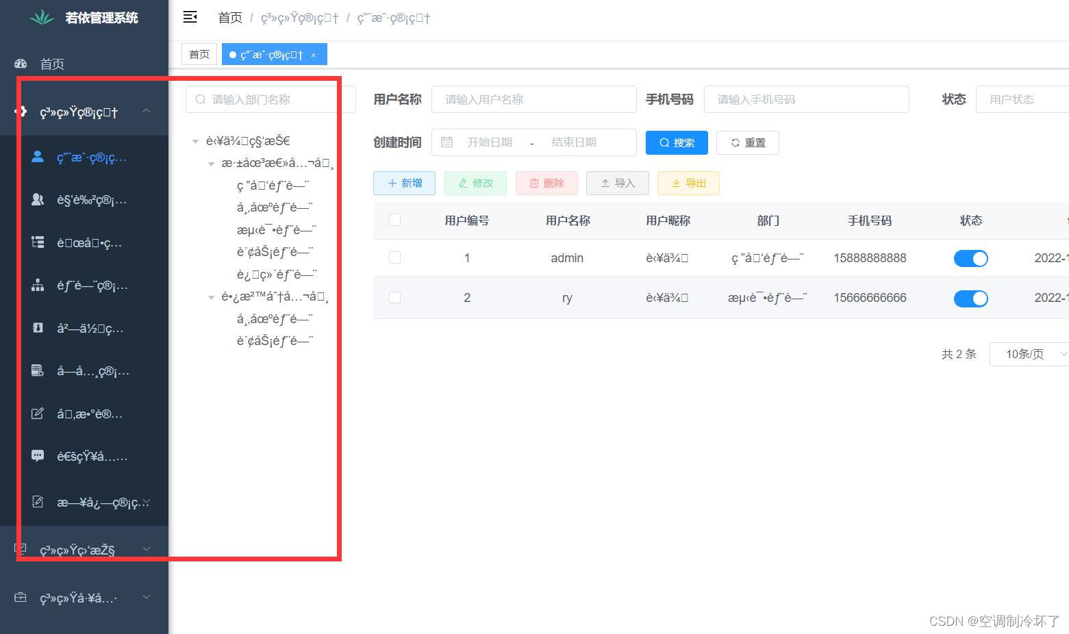Open menu management via the list icon

tap(38, 242)
